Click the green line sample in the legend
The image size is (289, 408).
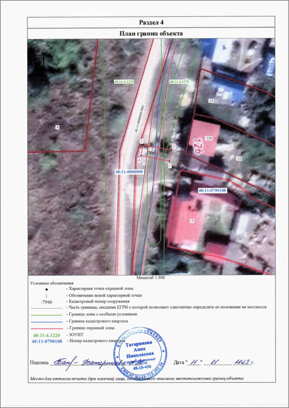[47, 313]
